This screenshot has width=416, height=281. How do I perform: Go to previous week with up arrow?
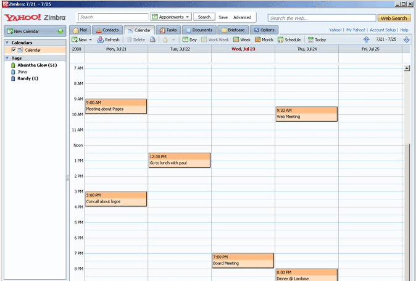367,40
